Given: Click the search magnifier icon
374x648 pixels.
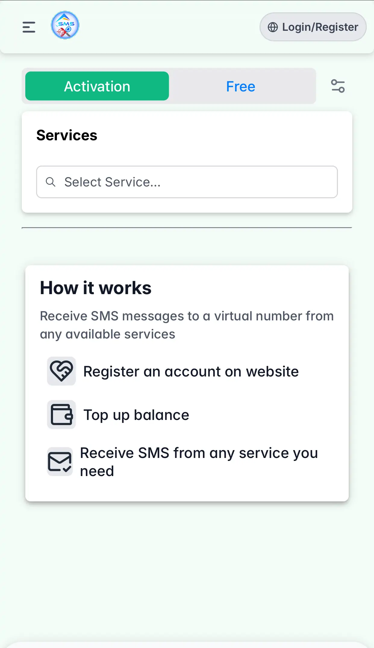Looking at the screenshot, I should click(x=51, y=182).
